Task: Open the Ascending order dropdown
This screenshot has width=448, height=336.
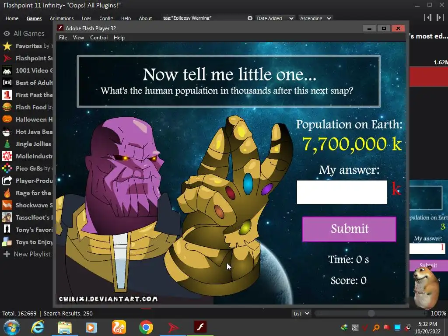Action: point(315,18)
